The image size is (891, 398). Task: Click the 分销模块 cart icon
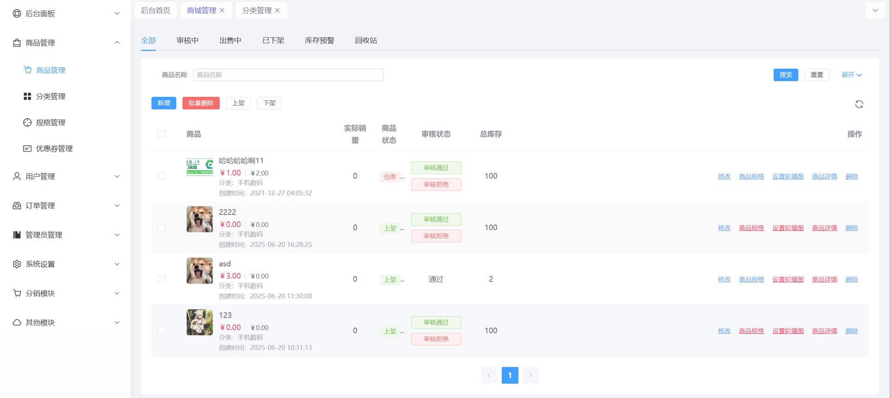click(x=17, y=293)
